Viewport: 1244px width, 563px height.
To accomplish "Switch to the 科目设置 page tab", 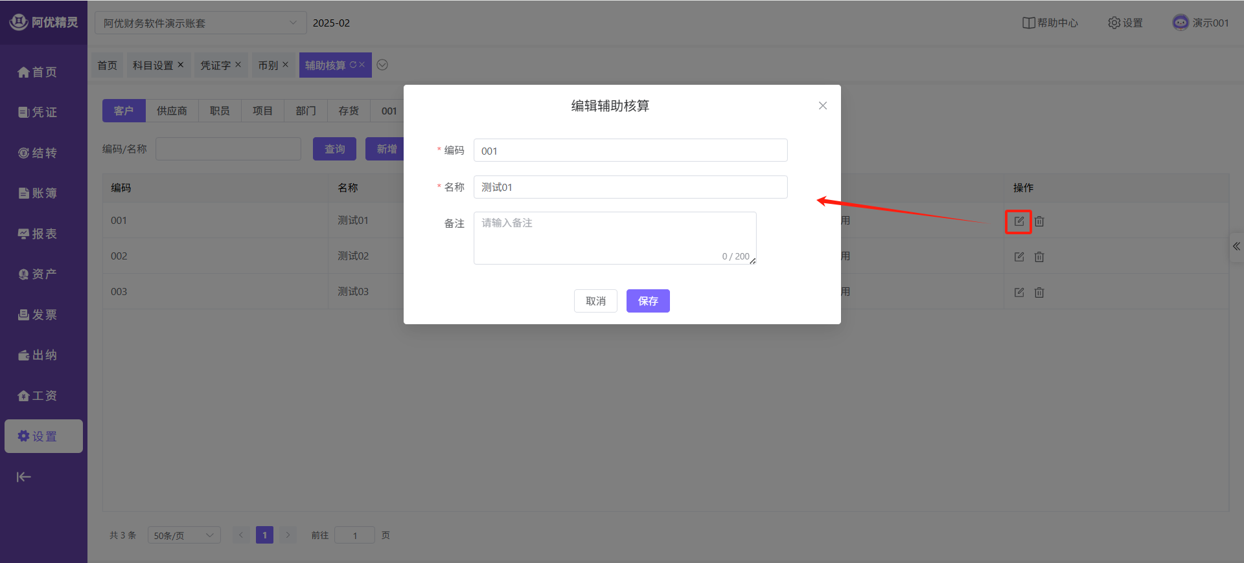I will pyautogui.click(x=153, y=65).
